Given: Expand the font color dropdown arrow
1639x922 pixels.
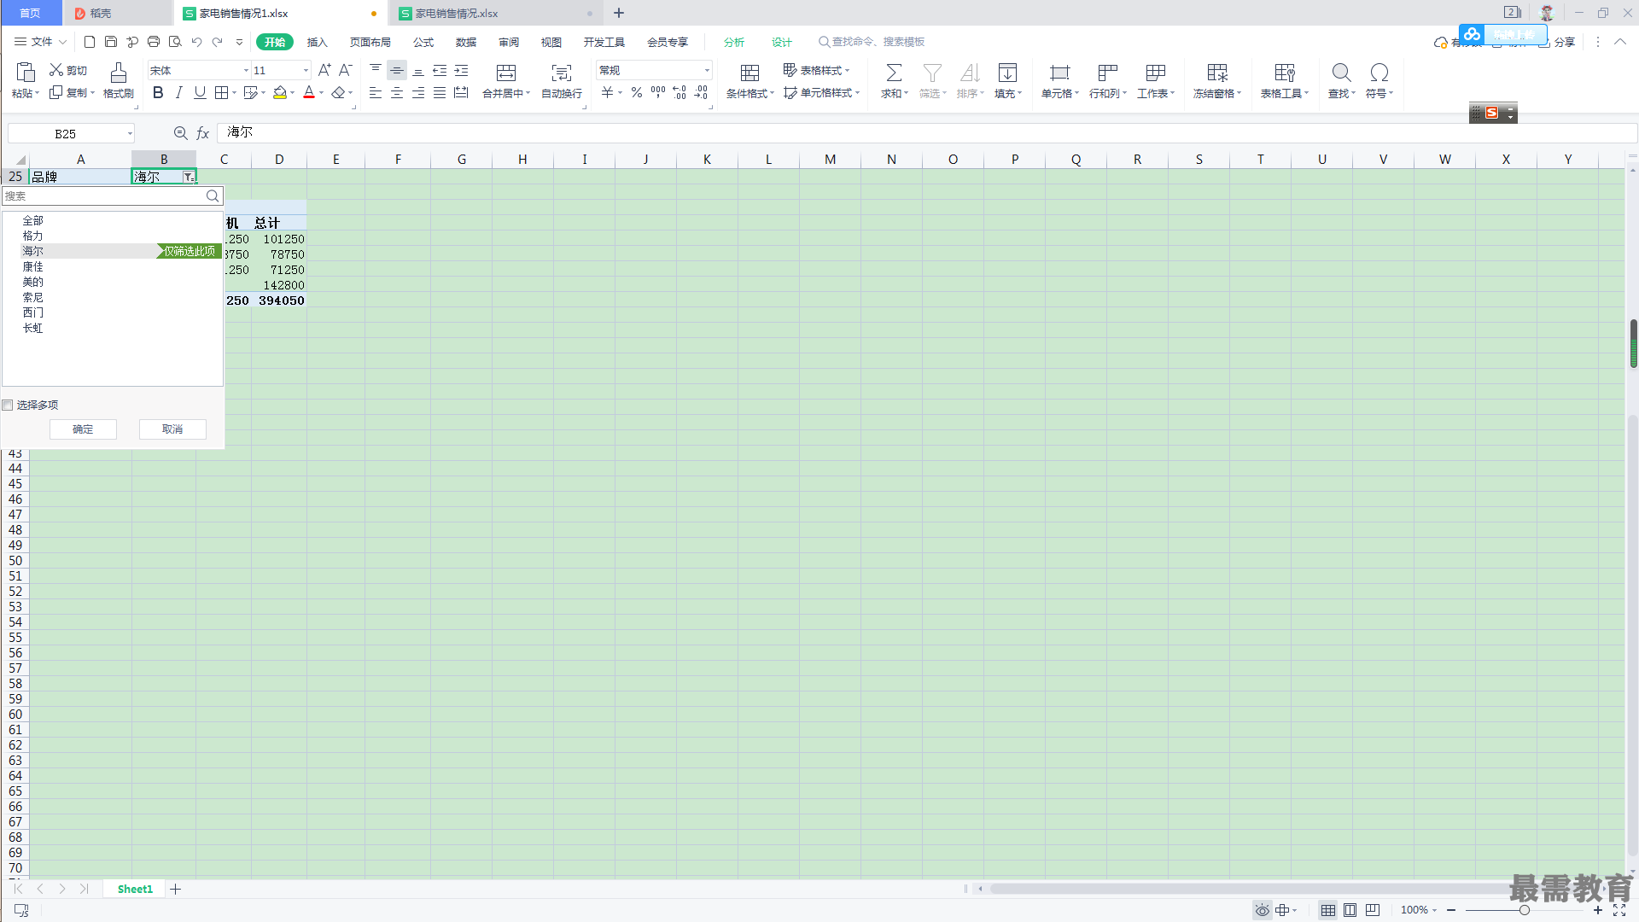Looking at the screenshot, I should [x=322, y=93].
